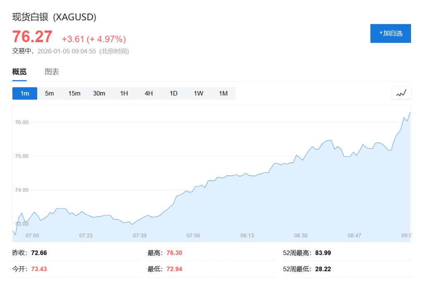Image resolution: width=423 pixels, height=281 pixels.
Task: Select the 1H timeframe
Action: click(x=124, y=93)
